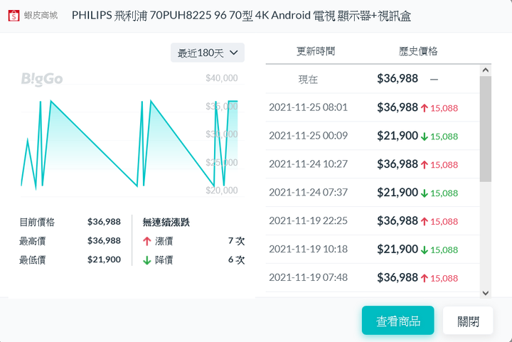Click the 無連續漲跌 heading
Screen dimensions: 512x342
(166, 223)
